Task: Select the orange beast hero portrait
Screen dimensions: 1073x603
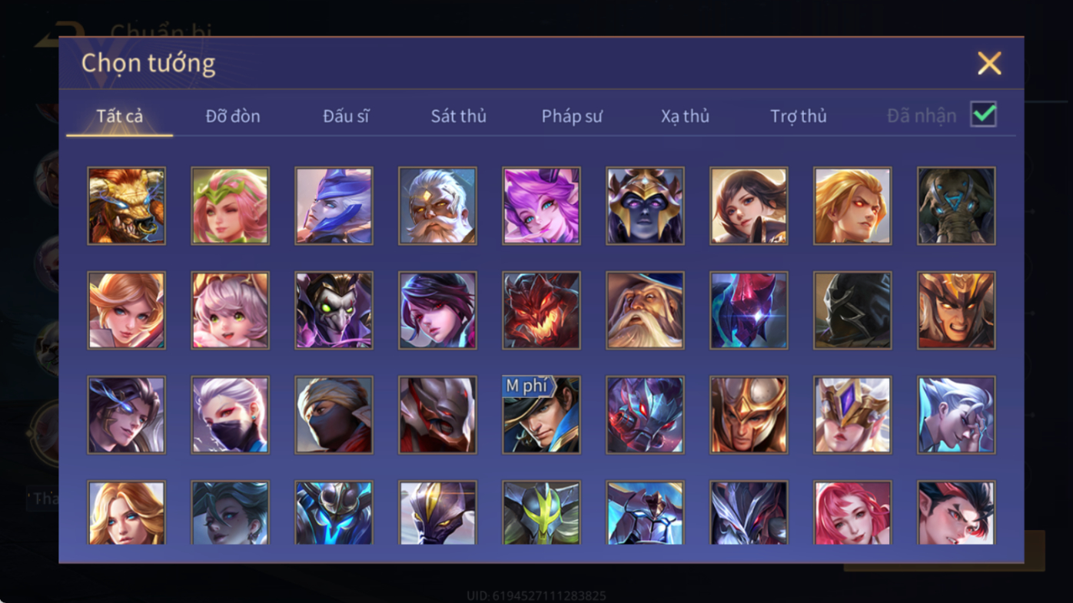Action: pos(126,206)
